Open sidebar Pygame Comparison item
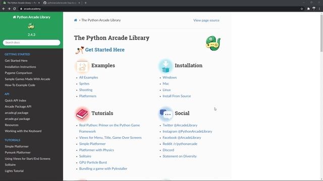323x181 pixels. click(x=19, y=73)
